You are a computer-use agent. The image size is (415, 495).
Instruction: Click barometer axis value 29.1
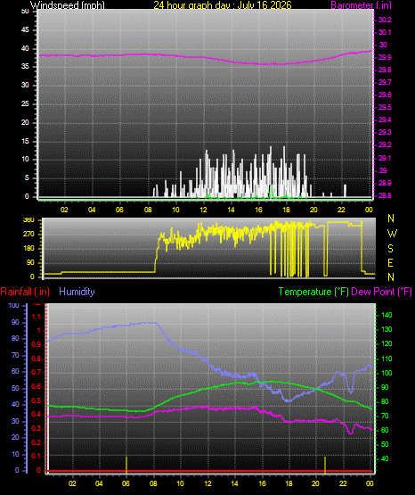(385, 158)
